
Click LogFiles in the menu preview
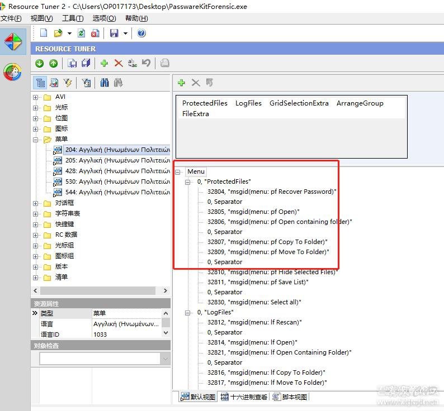coord(248,103)
